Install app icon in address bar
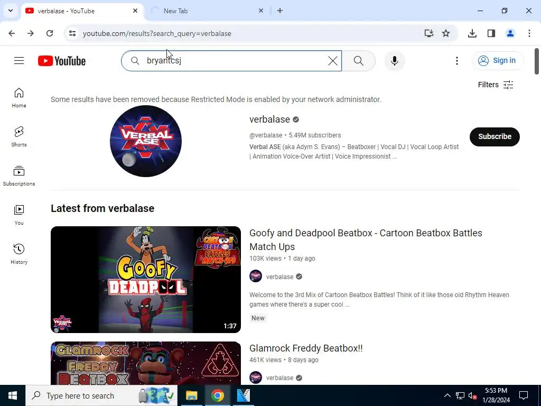The width and height of the screenshot is (541, 406). (428, 33)
